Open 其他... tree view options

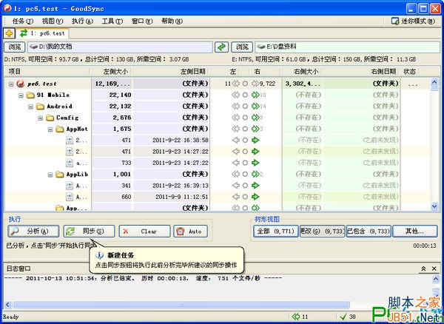(x=415, y=232)
